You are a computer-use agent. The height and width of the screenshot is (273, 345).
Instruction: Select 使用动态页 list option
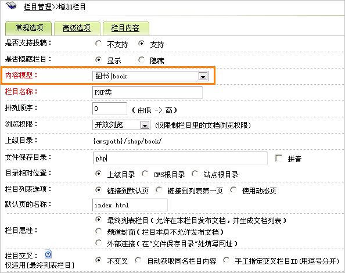tap(233, 189)
